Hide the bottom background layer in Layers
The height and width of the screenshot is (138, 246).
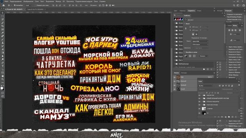(199, 113)
